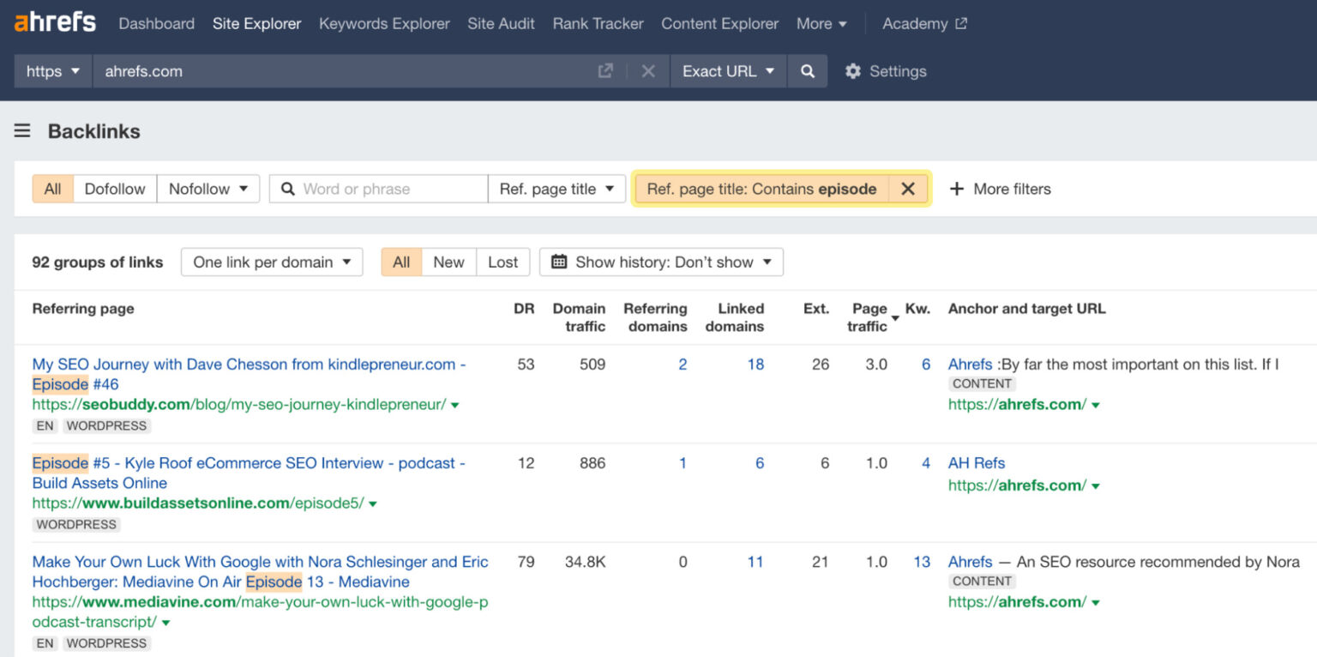Screen dimensions: 1317x657
Task: Clear ahrefs.com with the X icon
Action: point(647,71)
